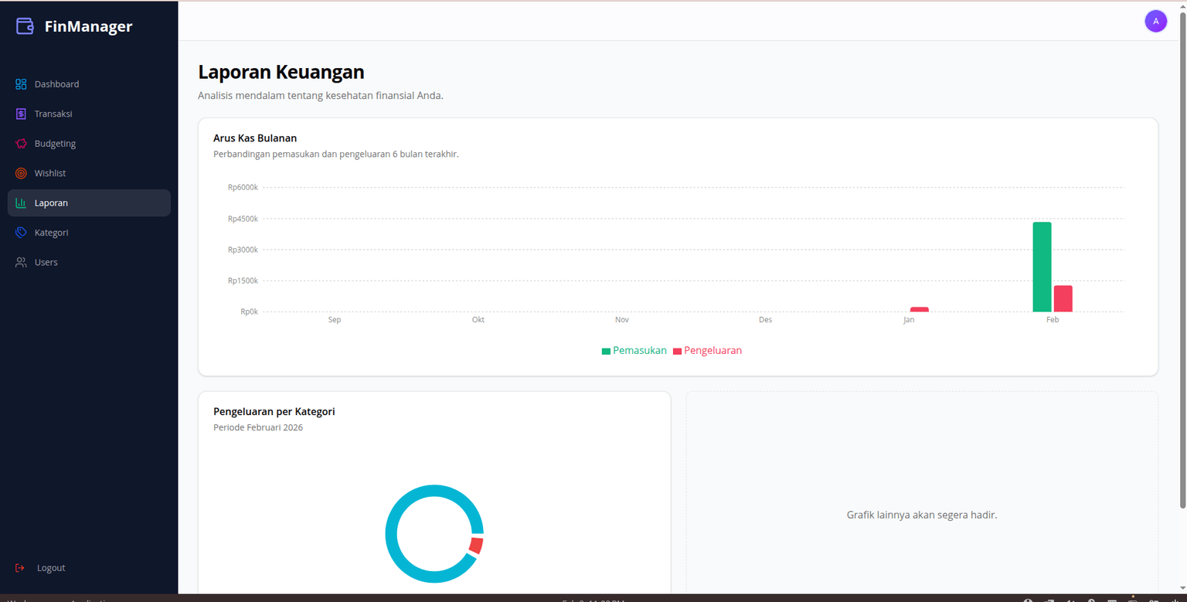The width and height of the screenshot is (1187, 602).
Task: Click the Laporan chart icon
Action: click(21, 202)
